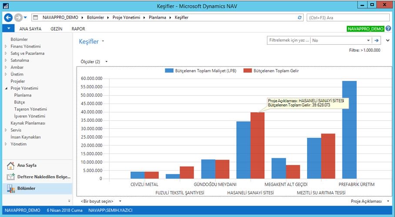Select Planlama under Proje Yönetimi
395x217 pixels.
click(23, 95)
